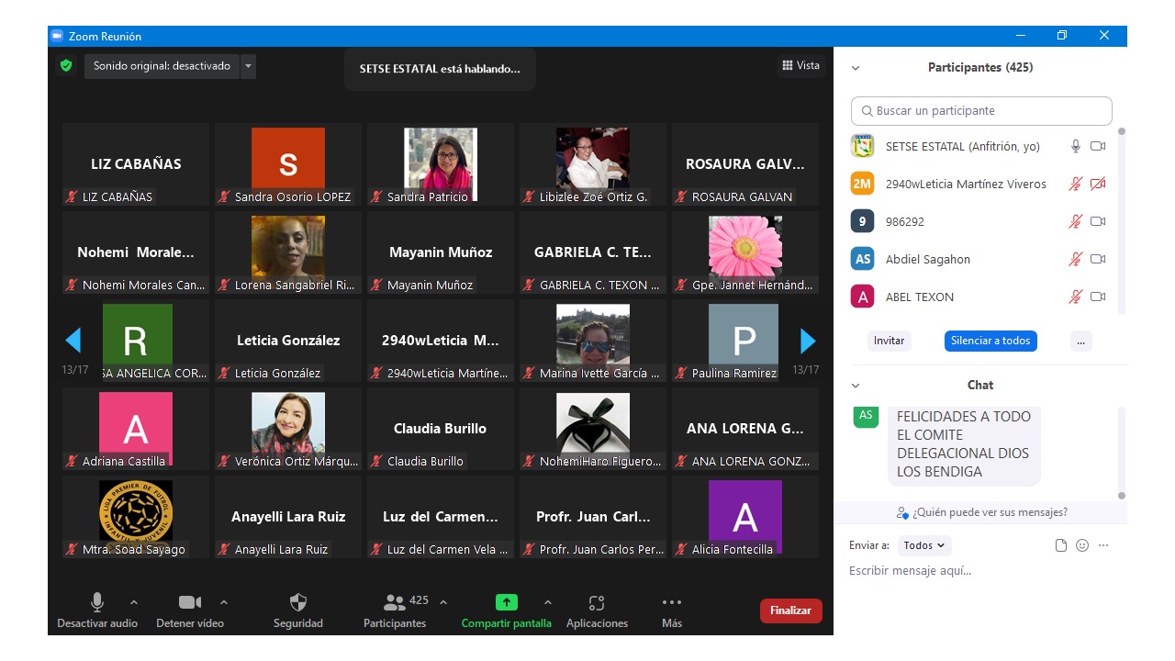Toggle video camera for SETSE ESTATAL in list
Screen dimensions: 1175x661
click(x=1098, y=146)
